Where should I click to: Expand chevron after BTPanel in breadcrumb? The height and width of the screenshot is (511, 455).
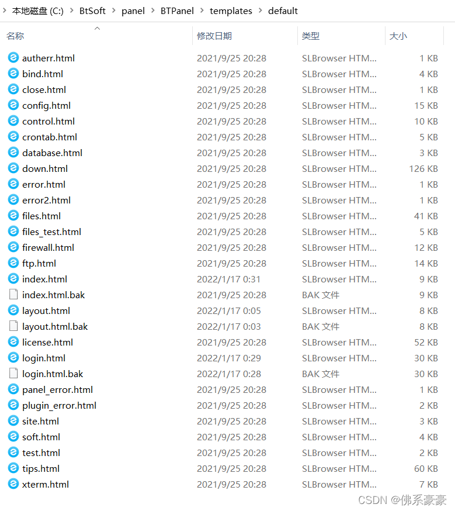[202, 11]
